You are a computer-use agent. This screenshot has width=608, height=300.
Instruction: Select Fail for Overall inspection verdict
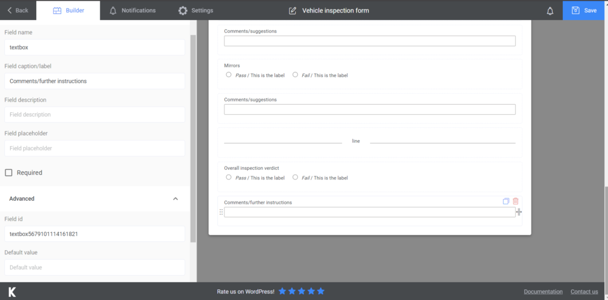(x=295, y=177)
